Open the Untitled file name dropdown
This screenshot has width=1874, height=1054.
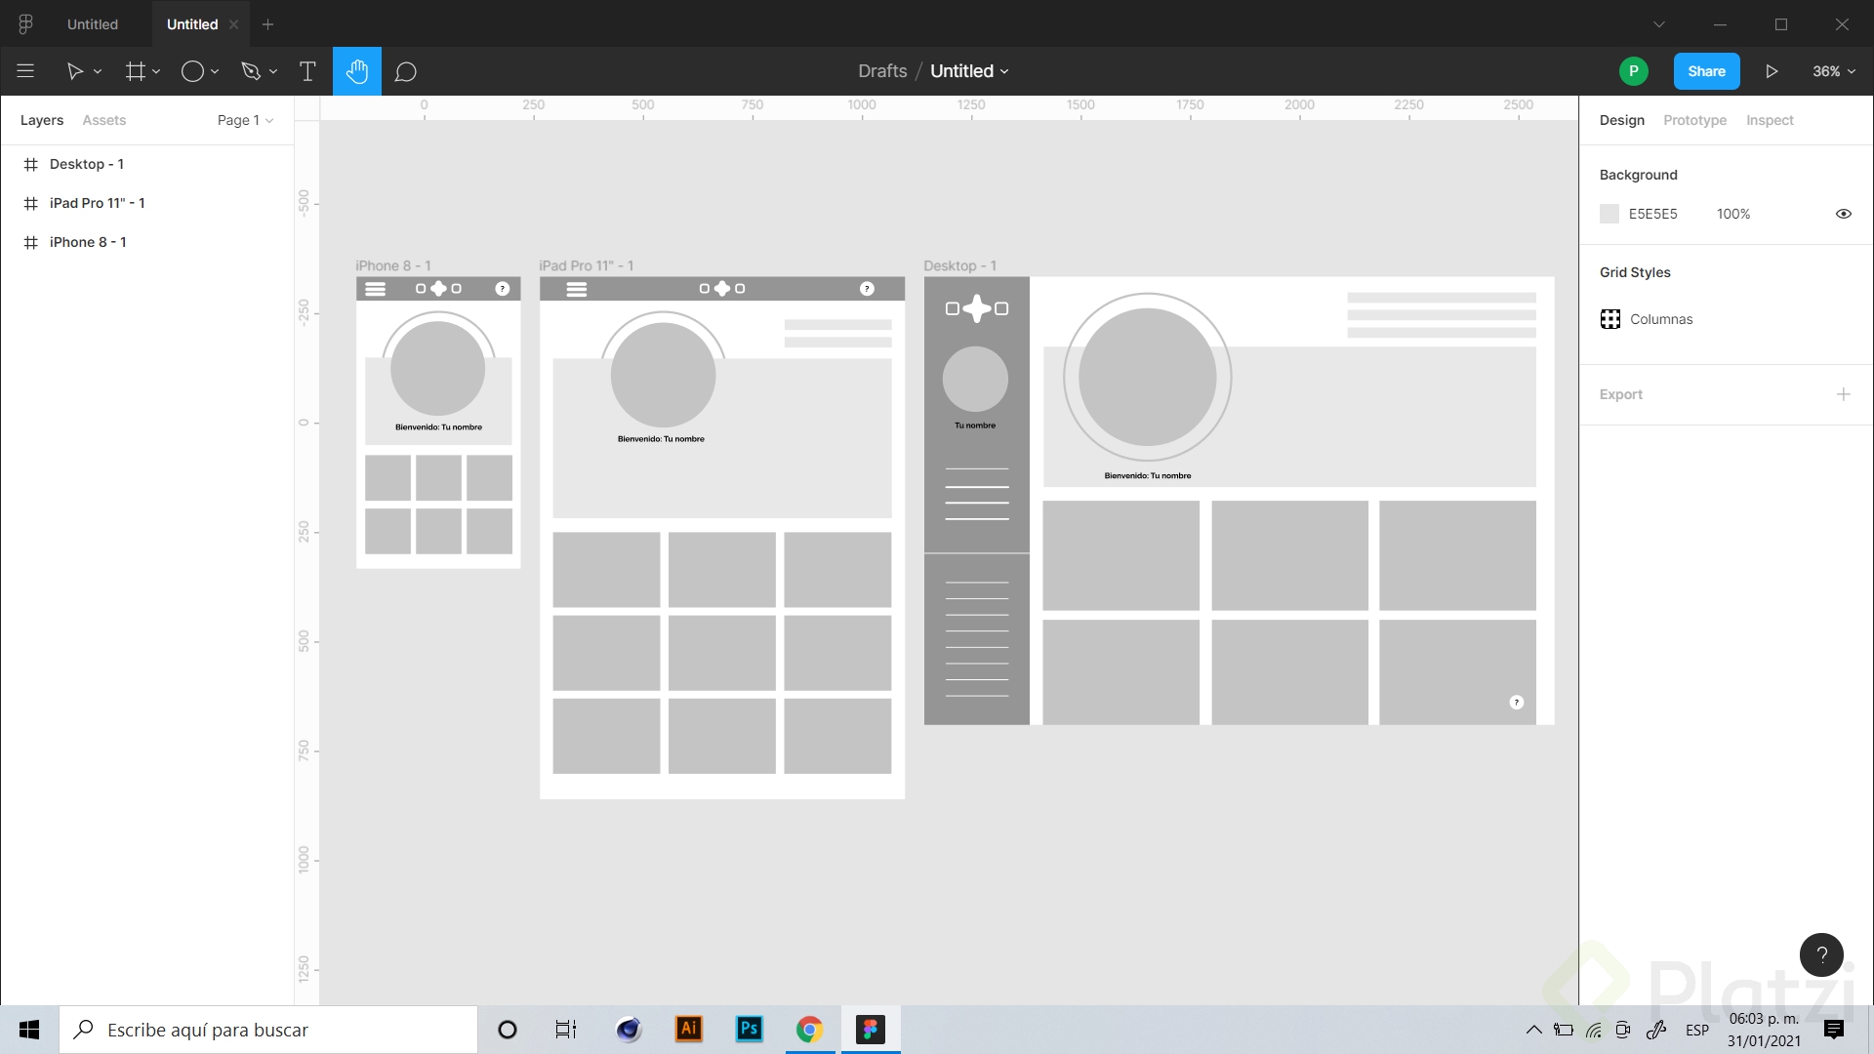(x=969, y=71)
